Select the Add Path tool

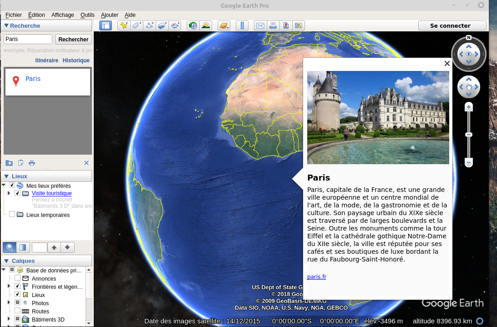tap(150, 26)
